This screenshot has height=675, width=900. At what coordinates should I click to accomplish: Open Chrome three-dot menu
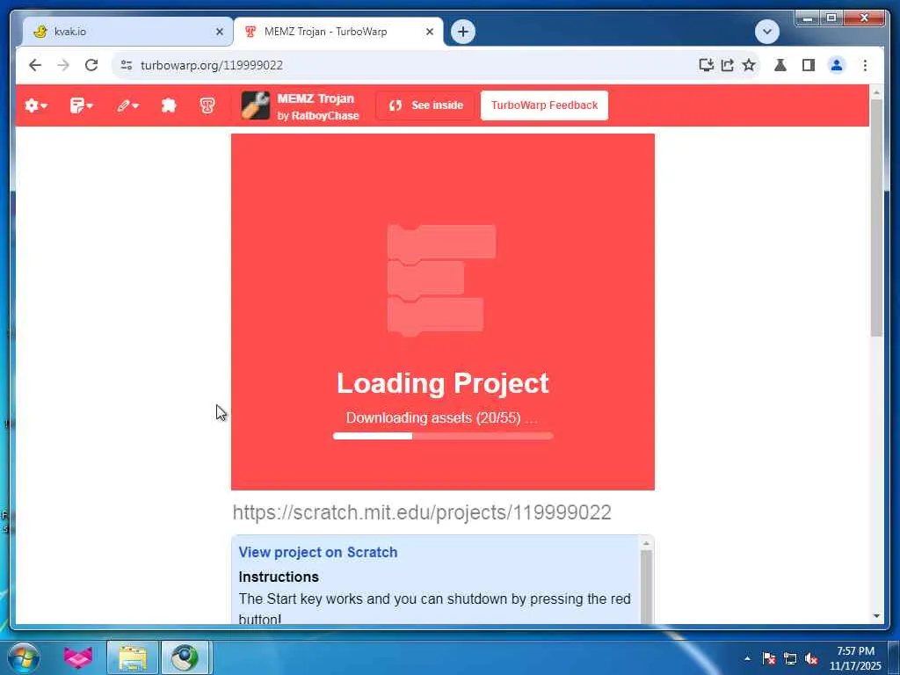(x=865, y=65)
